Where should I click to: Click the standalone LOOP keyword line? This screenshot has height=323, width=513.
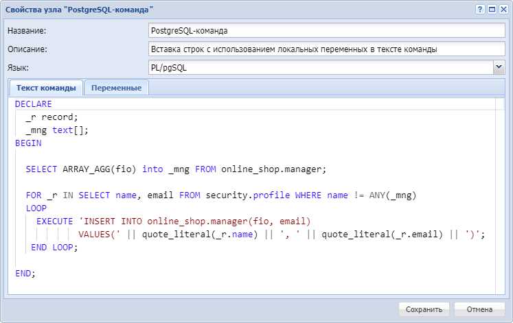[36, 208]
